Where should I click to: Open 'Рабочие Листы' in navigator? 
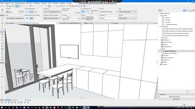point(167,42)
